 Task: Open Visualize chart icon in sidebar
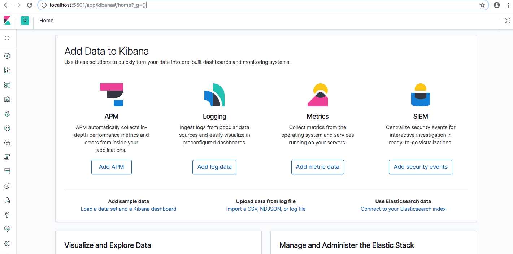pyautogui.click(x=7, y=70)
